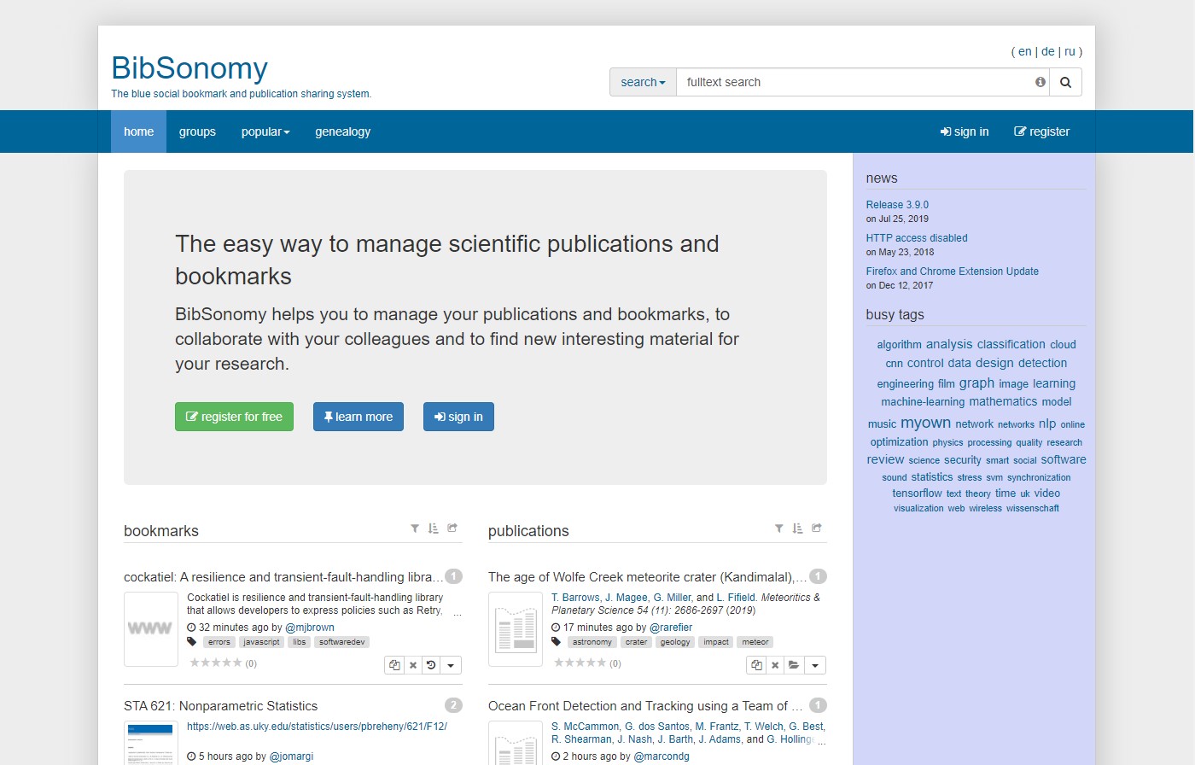Viewport: 1195px width, 765px height.
Task: Click the publications filter funnel icon
Action: 779,528
